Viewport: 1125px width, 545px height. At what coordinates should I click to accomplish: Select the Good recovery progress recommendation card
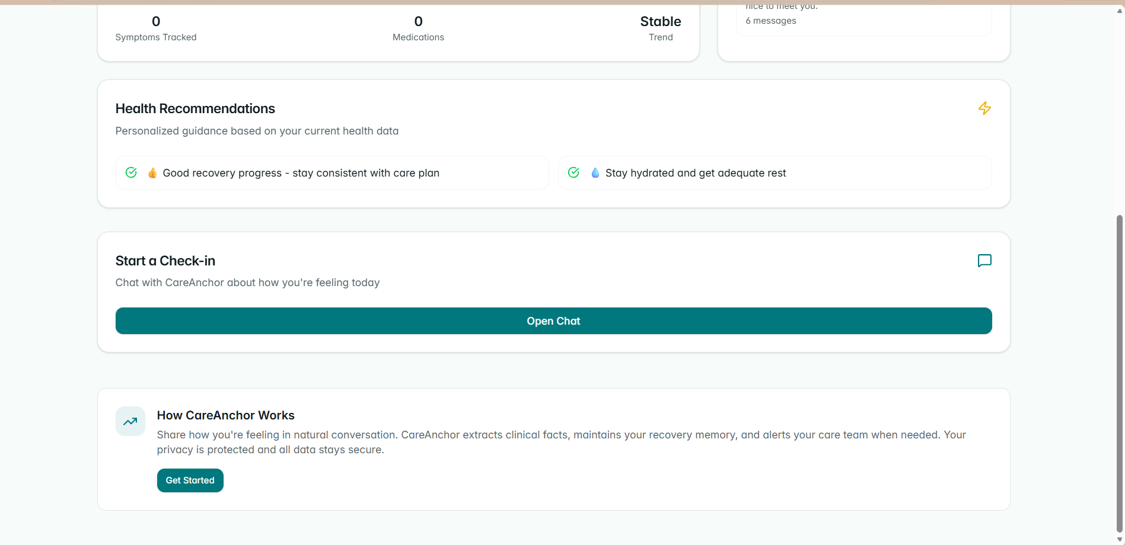[x=332, y=173]
